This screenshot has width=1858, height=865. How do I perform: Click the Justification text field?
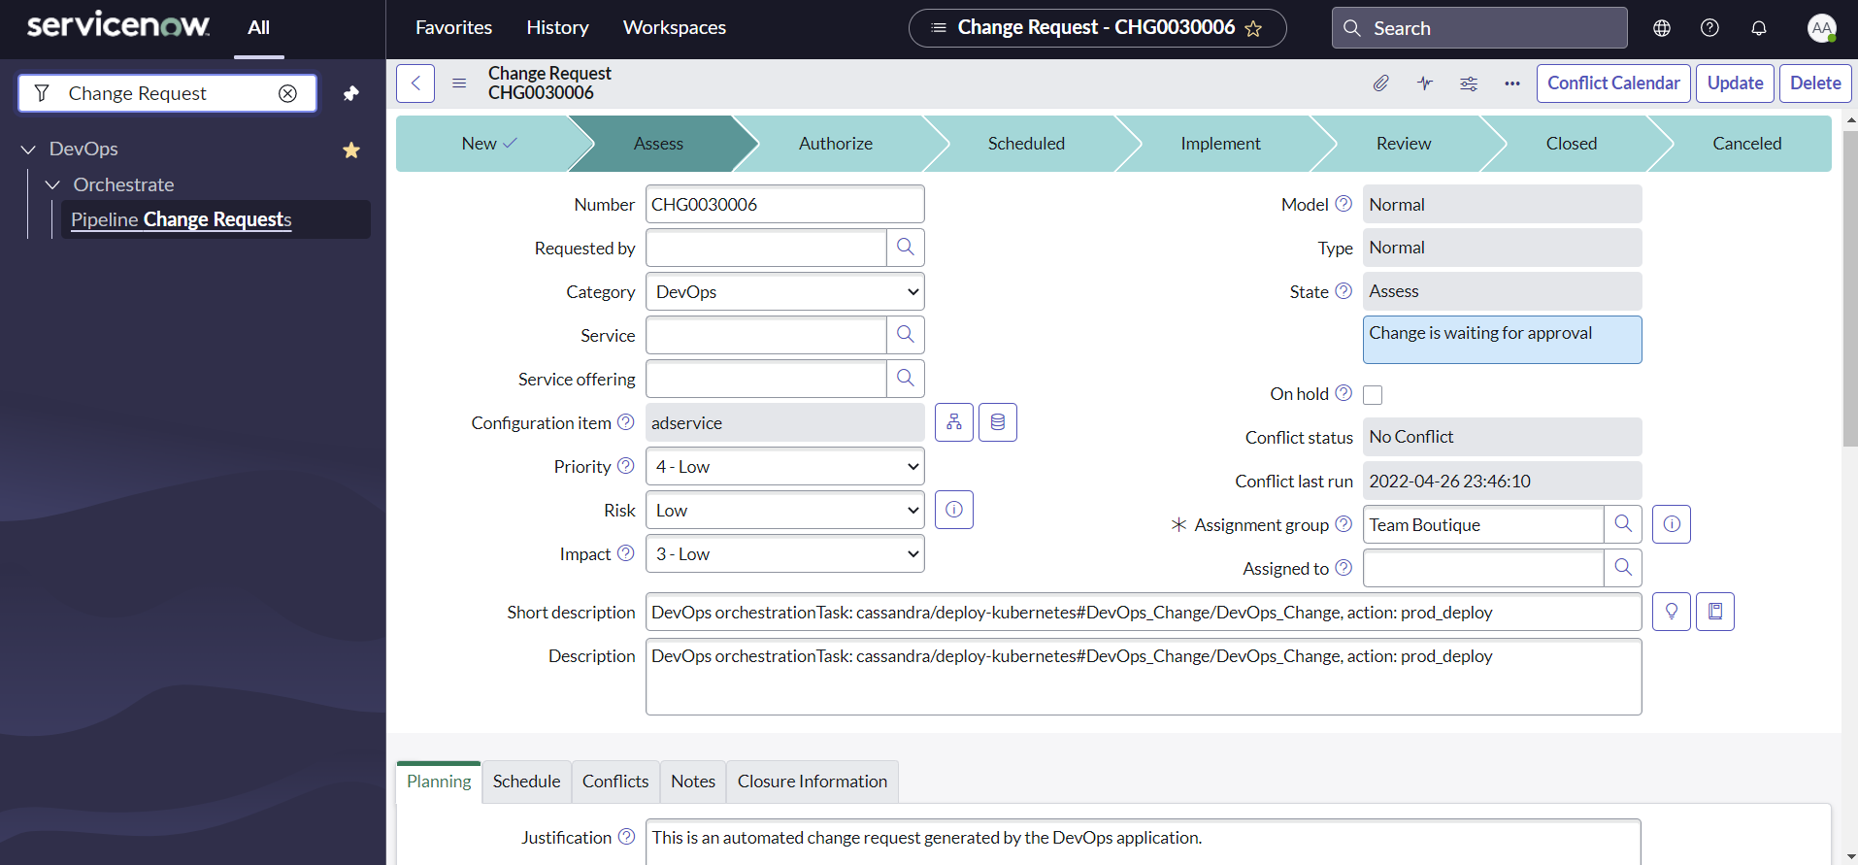coord(1144,841)
